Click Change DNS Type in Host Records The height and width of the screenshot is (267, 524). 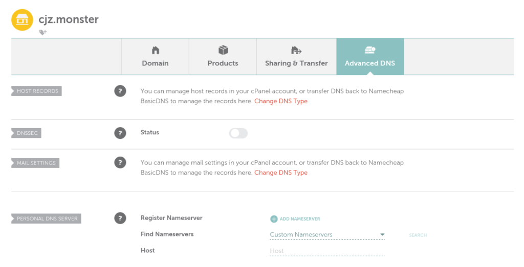281,101
